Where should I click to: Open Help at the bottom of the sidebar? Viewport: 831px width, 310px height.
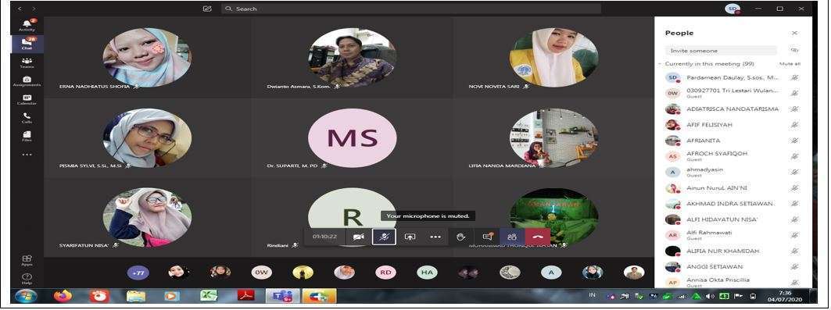pos(27,279)
